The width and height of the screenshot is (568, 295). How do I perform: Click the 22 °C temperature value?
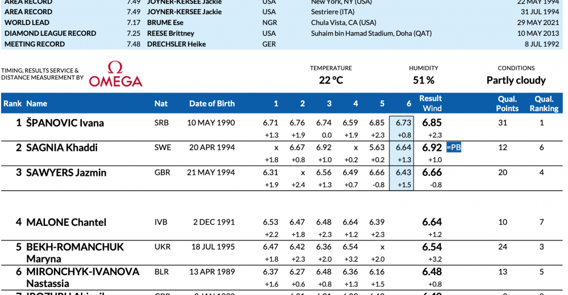tap(331, 81)
